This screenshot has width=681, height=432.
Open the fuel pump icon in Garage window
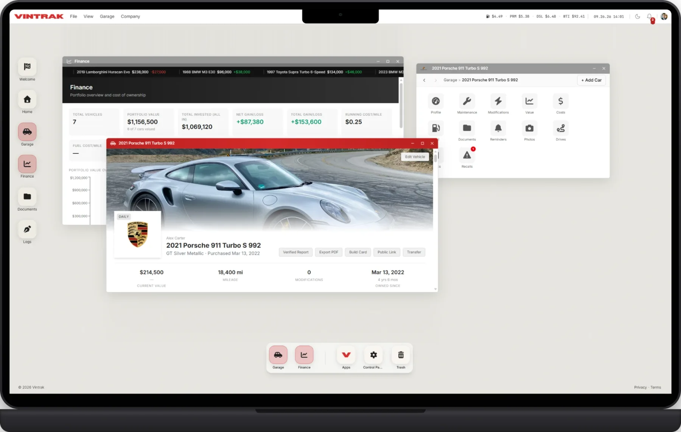tap(436, 128)
